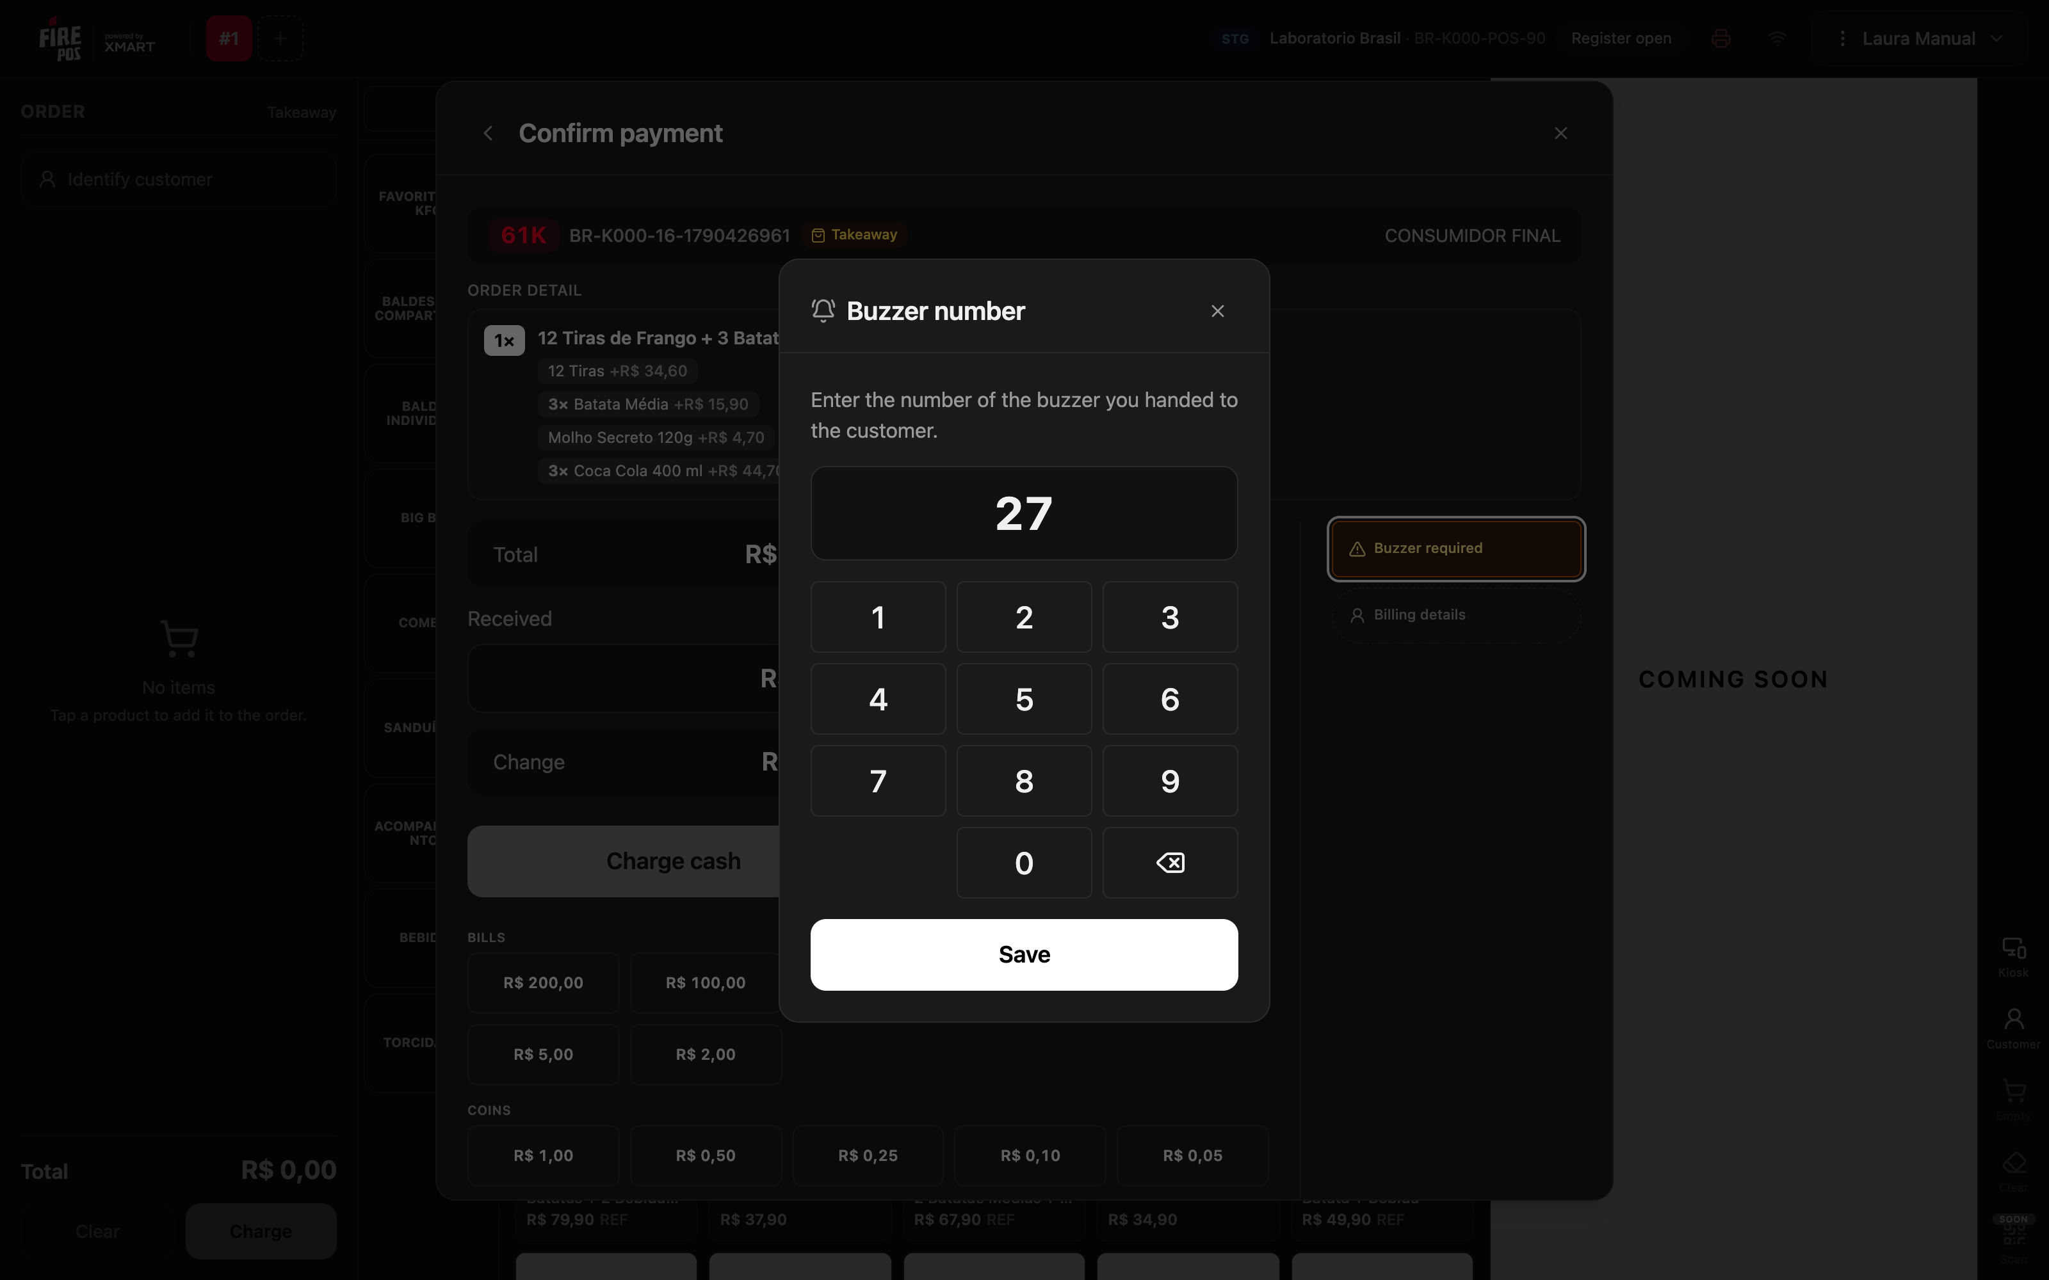Viewport: 2049px width, 1280px height.
Task: Click the Charge button in order panel
Action: pyautogui.click(x=261, y=1232)
